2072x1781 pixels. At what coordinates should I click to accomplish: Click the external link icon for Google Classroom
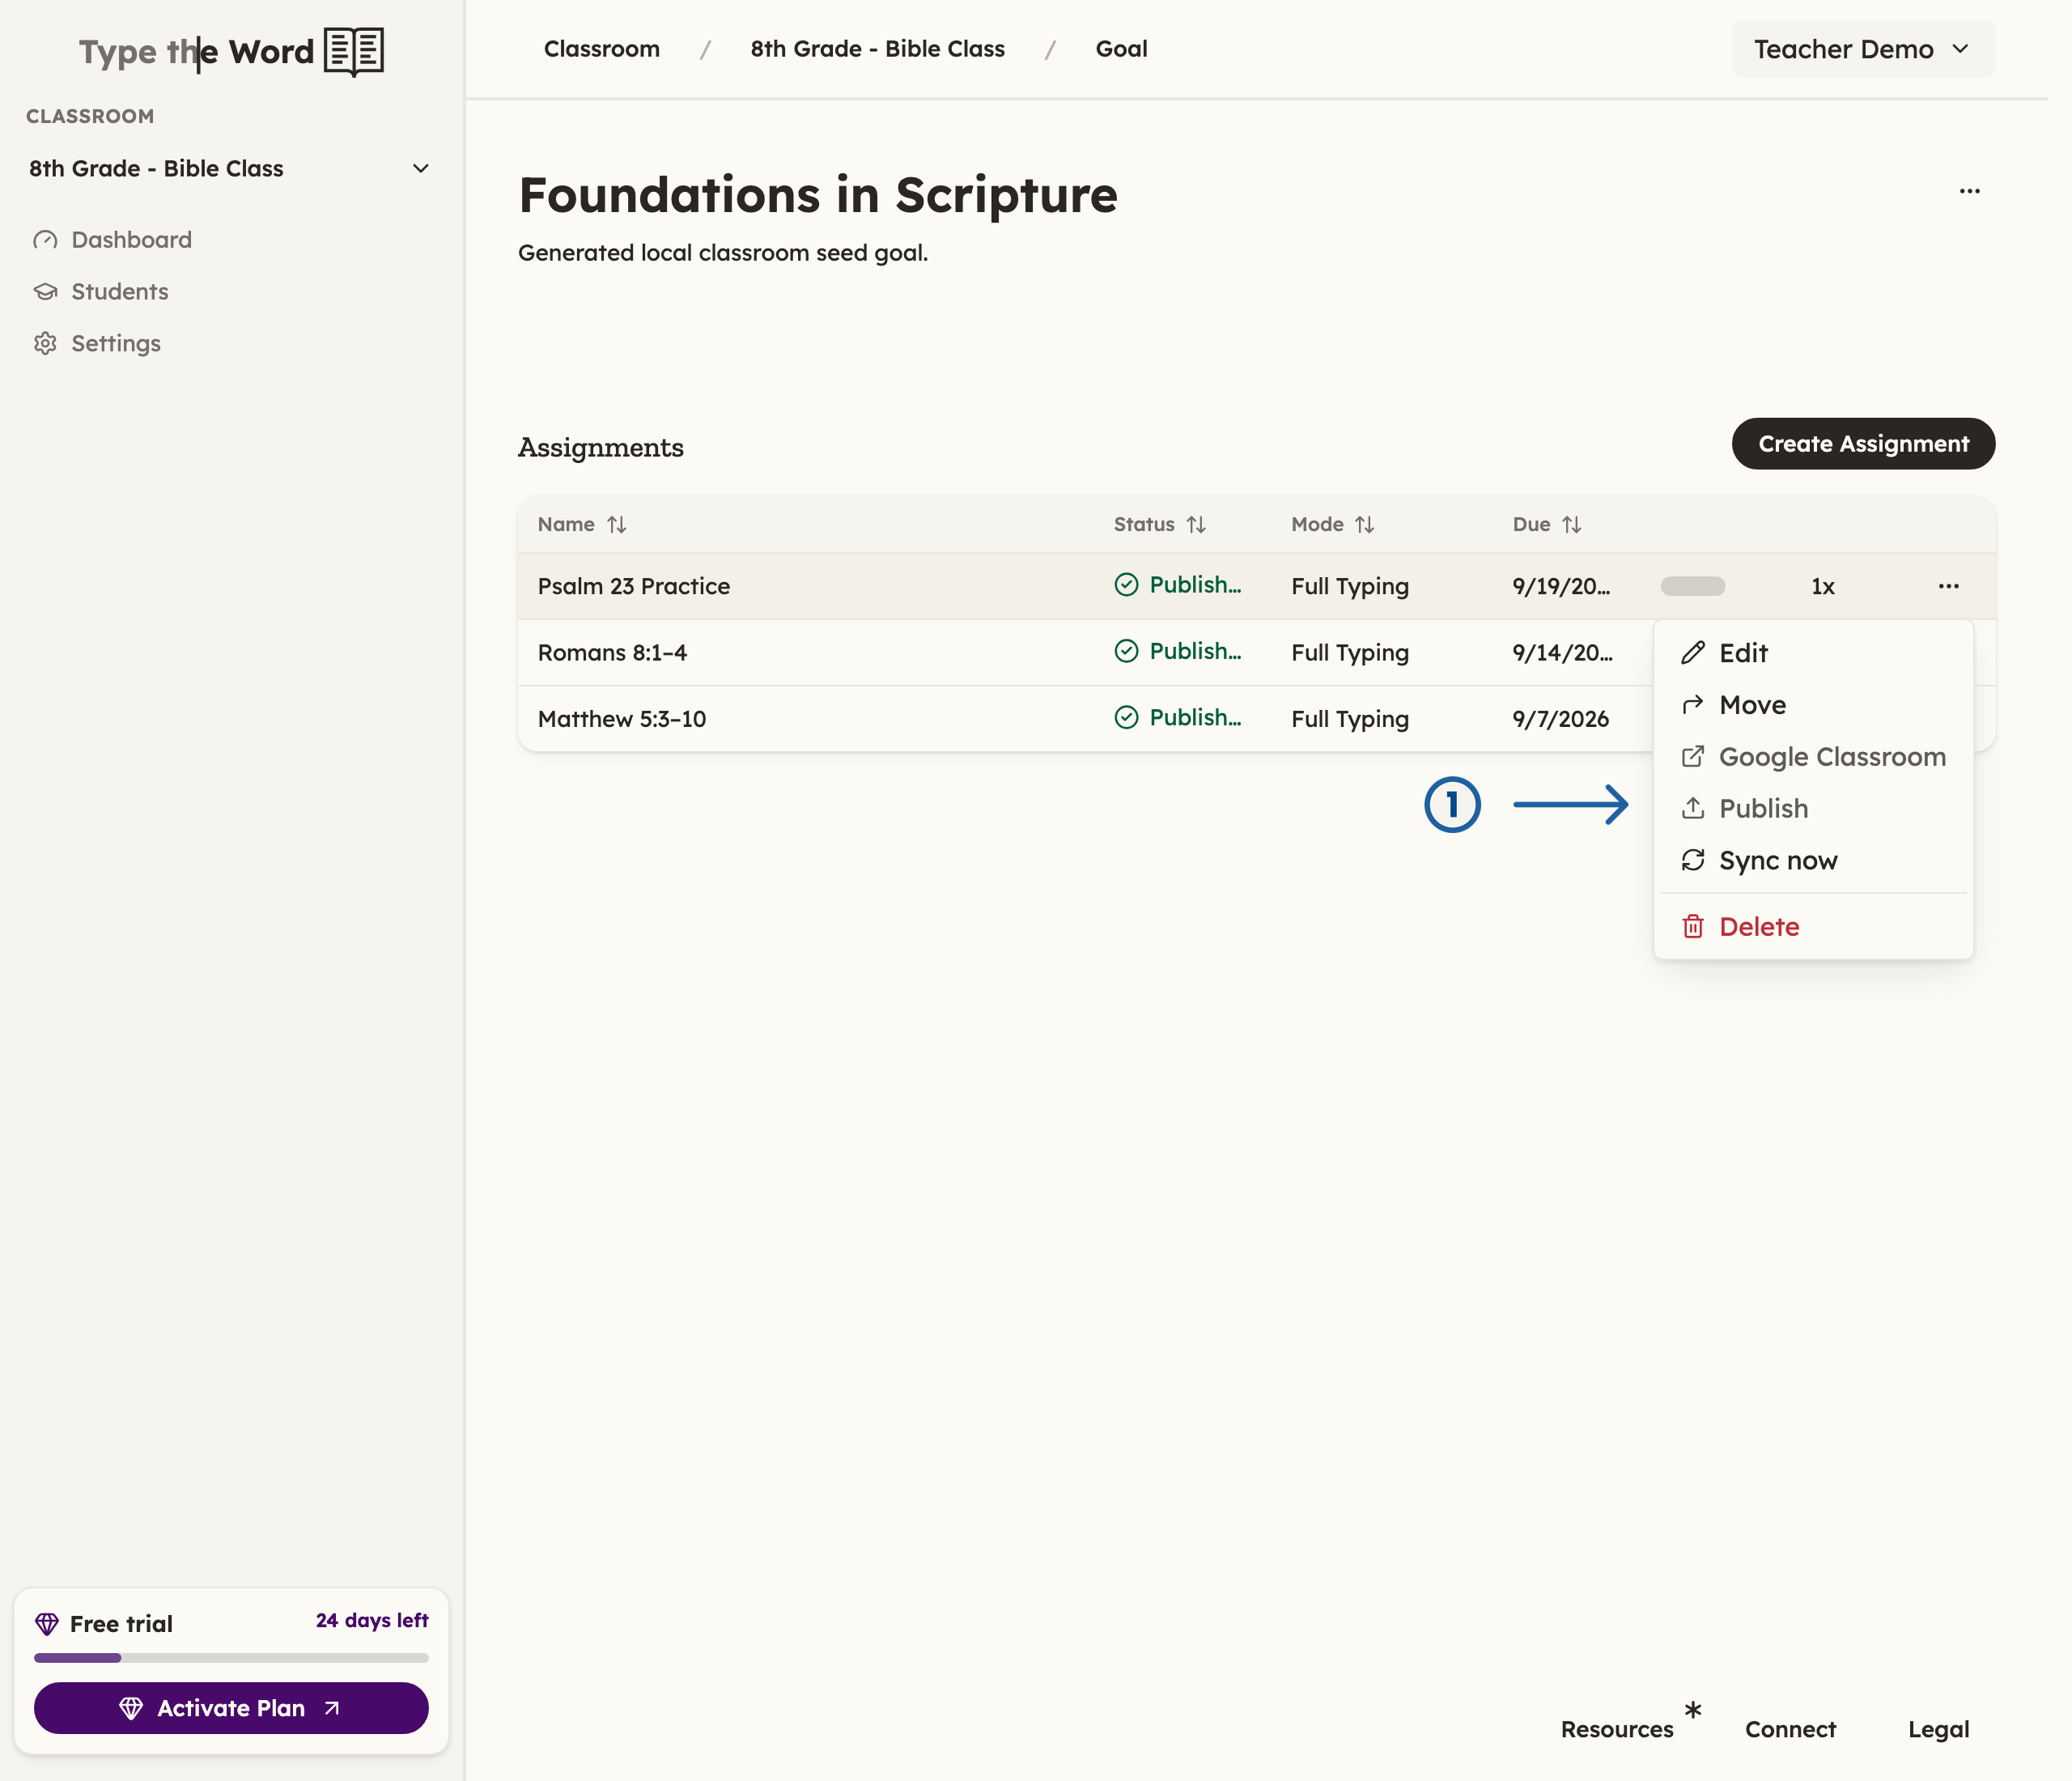pyautogui.click(x=1692, y=757)
